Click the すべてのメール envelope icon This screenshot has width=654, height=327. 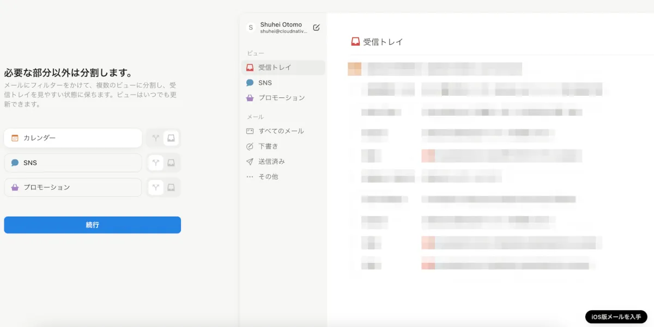point(250,131)
